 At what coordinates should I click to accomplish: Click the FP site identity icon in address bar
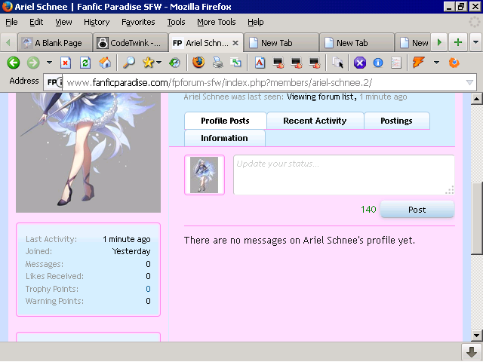click(x=53, y=82)
